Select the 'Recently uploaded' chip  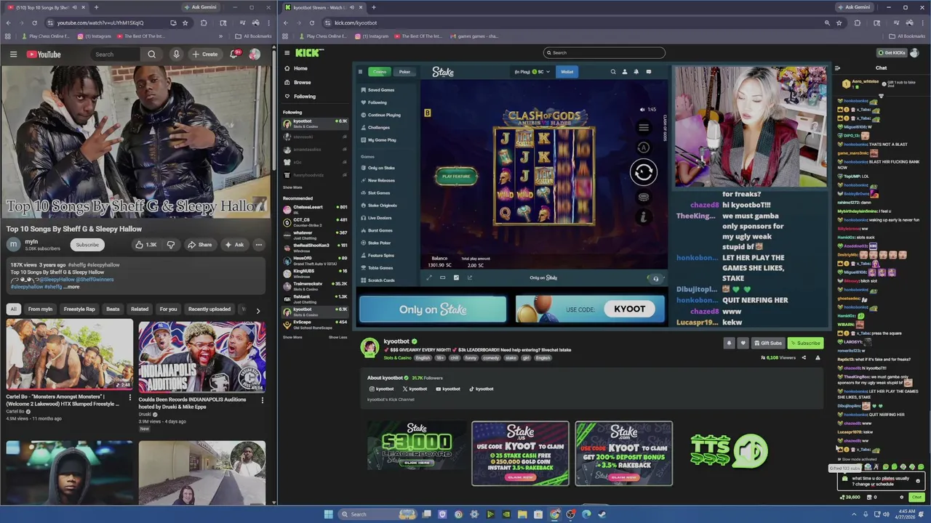[x=209, y=309]
